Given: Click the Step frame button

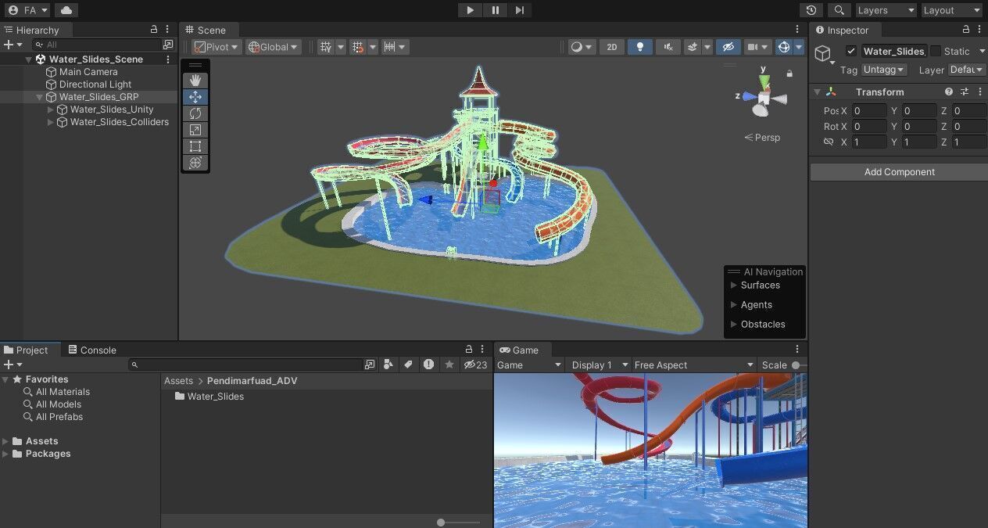Looking at the screenshot, I should (x=520, y=10).
